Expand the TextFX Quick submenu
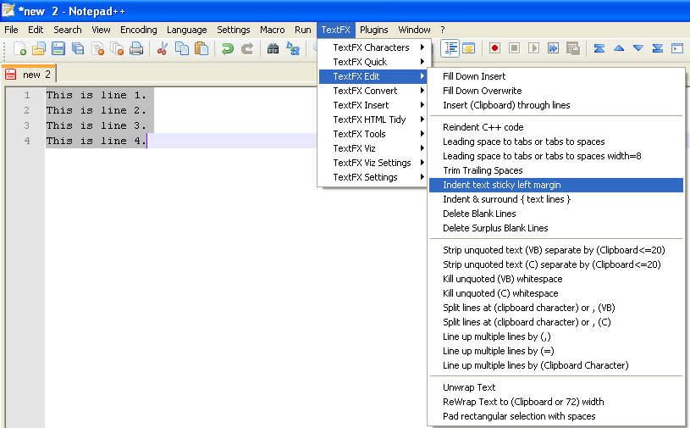The image size is (690, 428). (373, 62)
